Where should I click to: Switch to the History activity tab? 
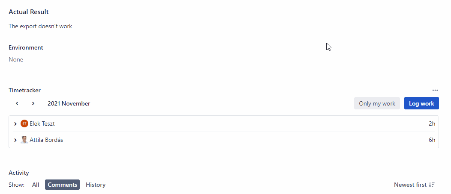[96, 185]
